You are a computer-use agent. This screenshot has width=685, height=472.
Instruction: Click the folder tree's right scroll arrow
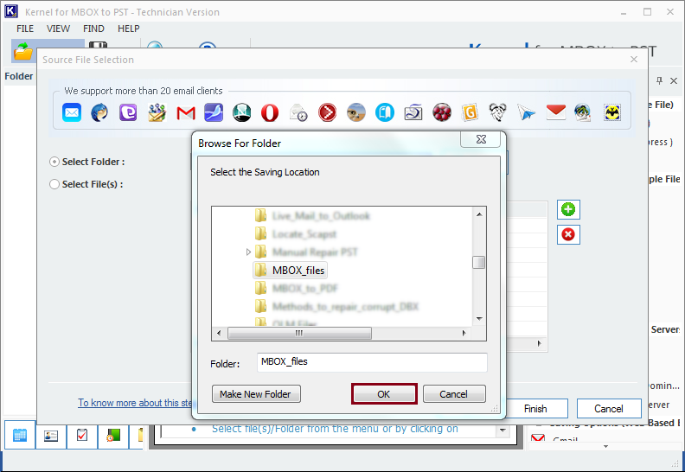tap(464, 333)
